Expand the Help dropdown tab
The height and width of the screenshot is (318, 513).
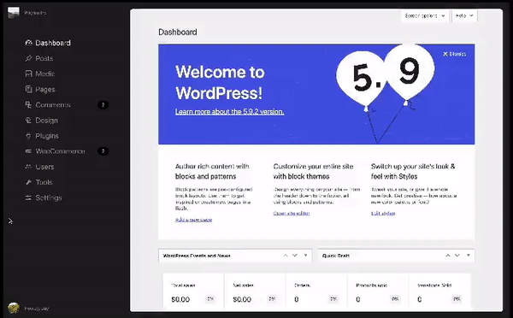(x=464, y=15)
